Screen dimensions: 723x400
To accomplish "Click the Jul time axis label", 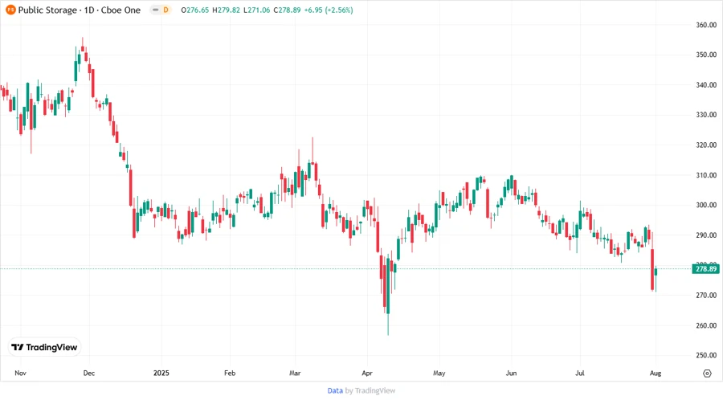I will tap(579, 373).
